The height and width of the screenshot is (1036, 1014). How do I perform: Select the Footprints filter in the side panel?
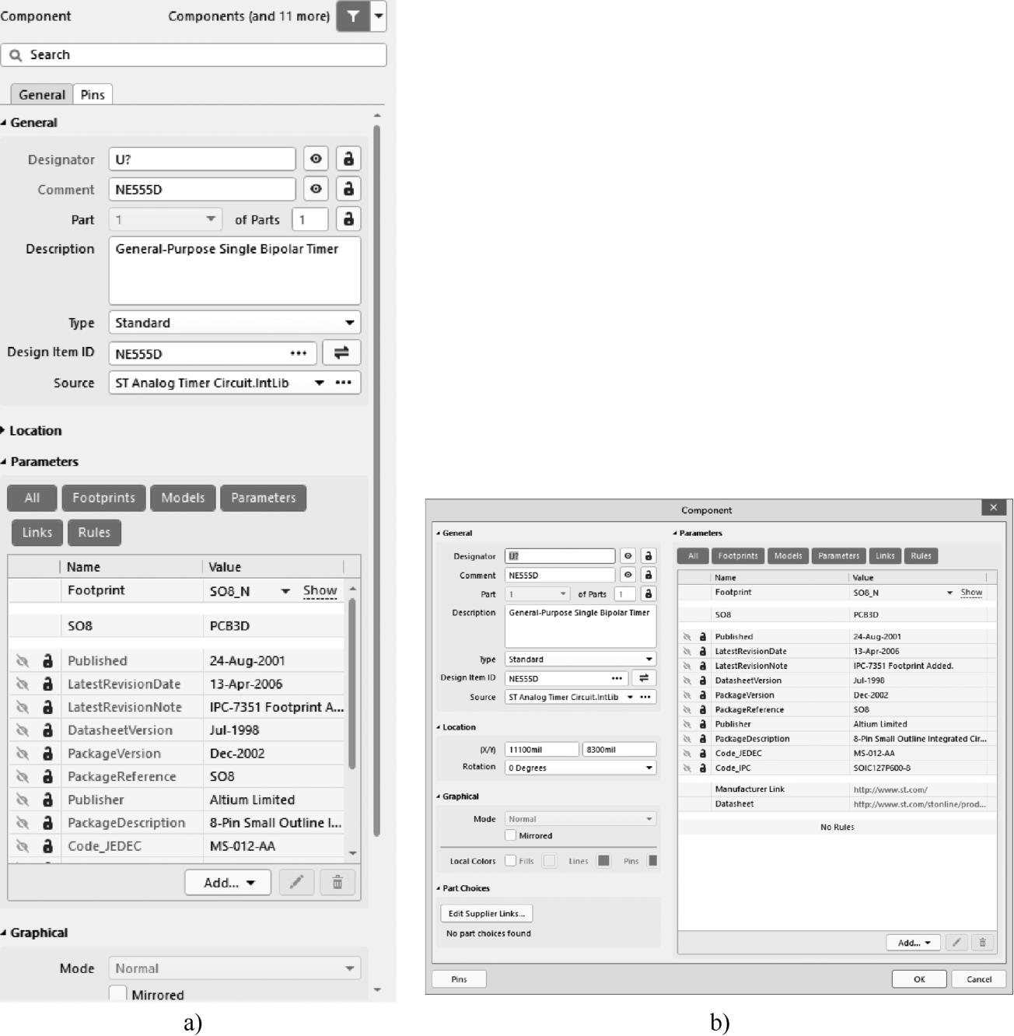(x=103, y=498)
